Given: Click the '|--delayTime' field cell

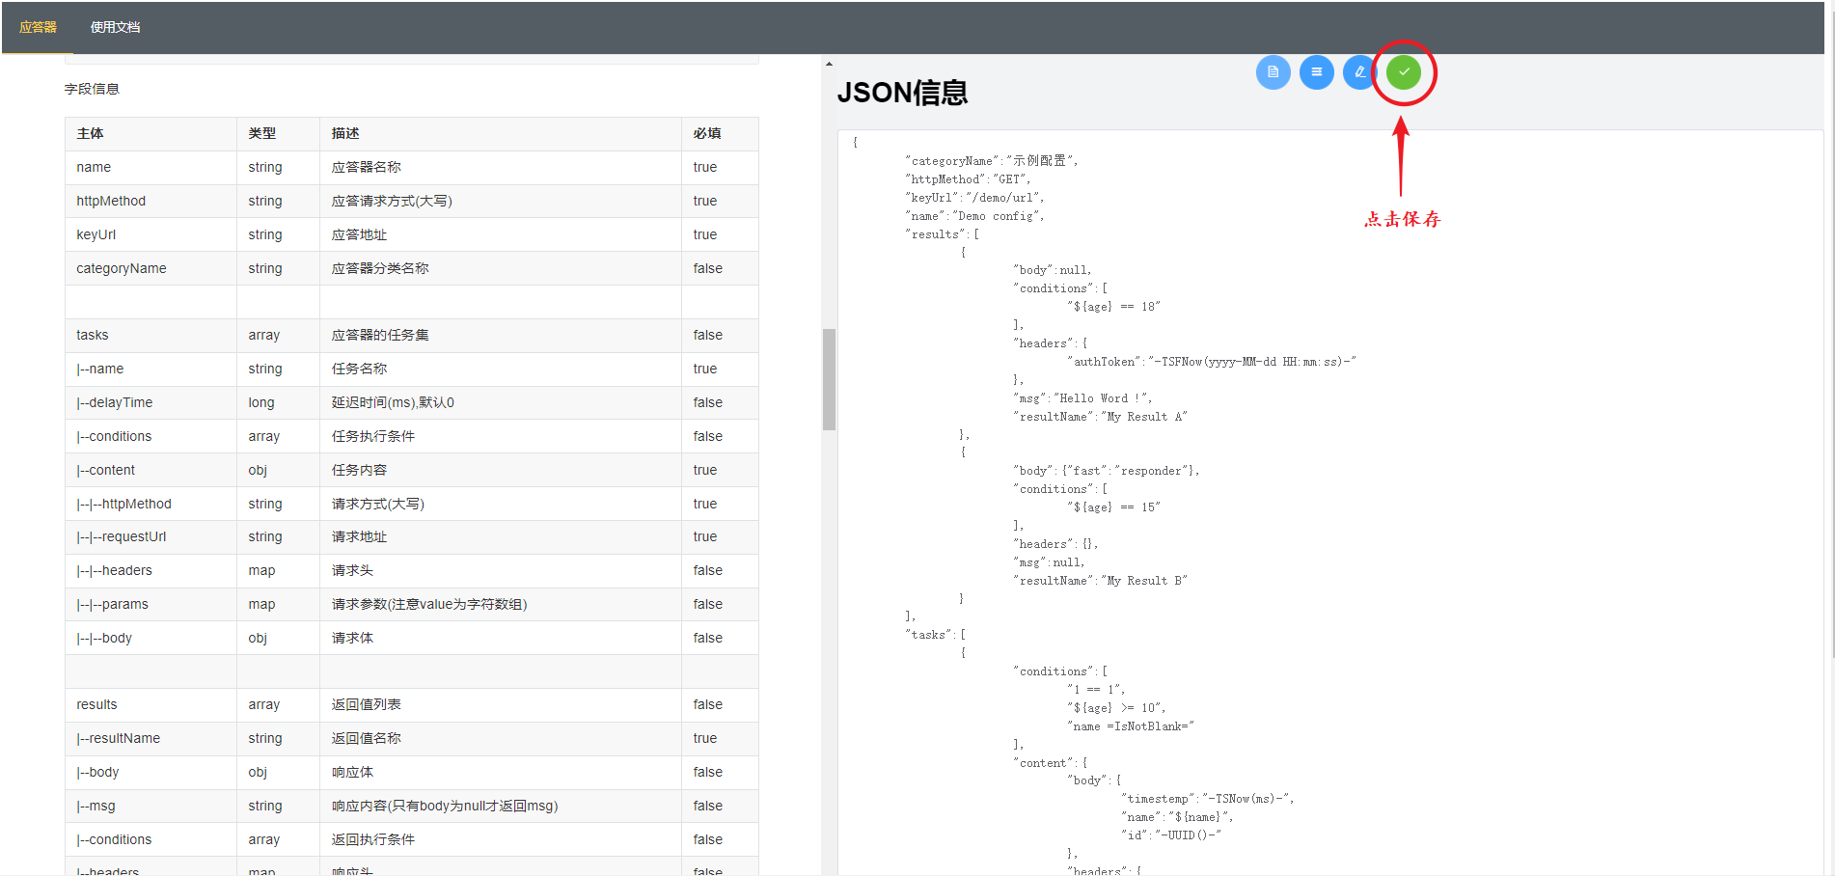Looking at the screenshot, I should [151, 402].
